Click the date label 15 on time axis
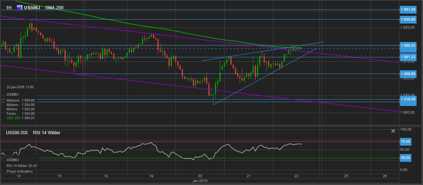423x185 pixels. (x=60, y=176)
